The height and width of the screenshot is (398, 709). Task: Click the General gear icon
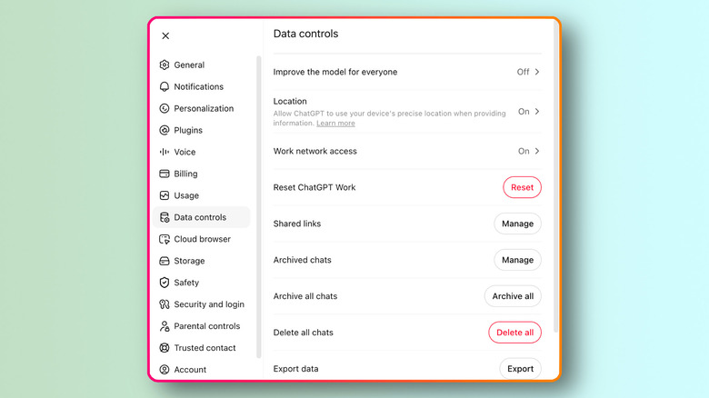[165, 65]
